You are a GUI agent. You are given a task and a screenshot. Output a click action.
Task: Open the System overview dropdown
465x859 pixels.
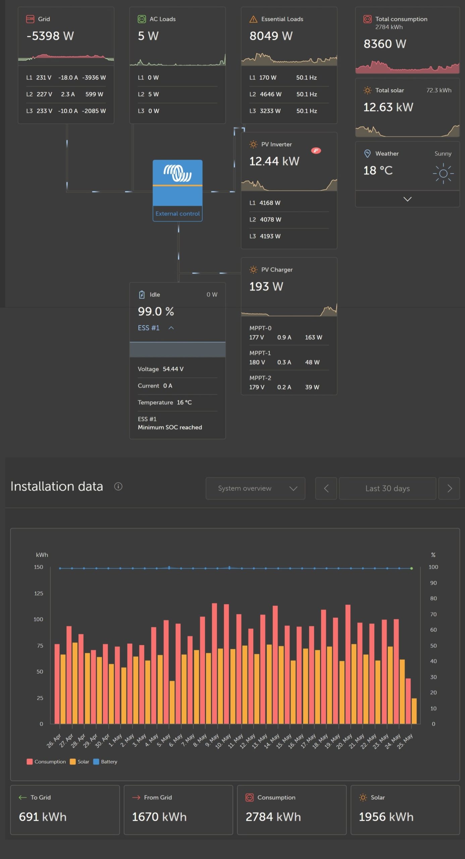coord(255,488)
